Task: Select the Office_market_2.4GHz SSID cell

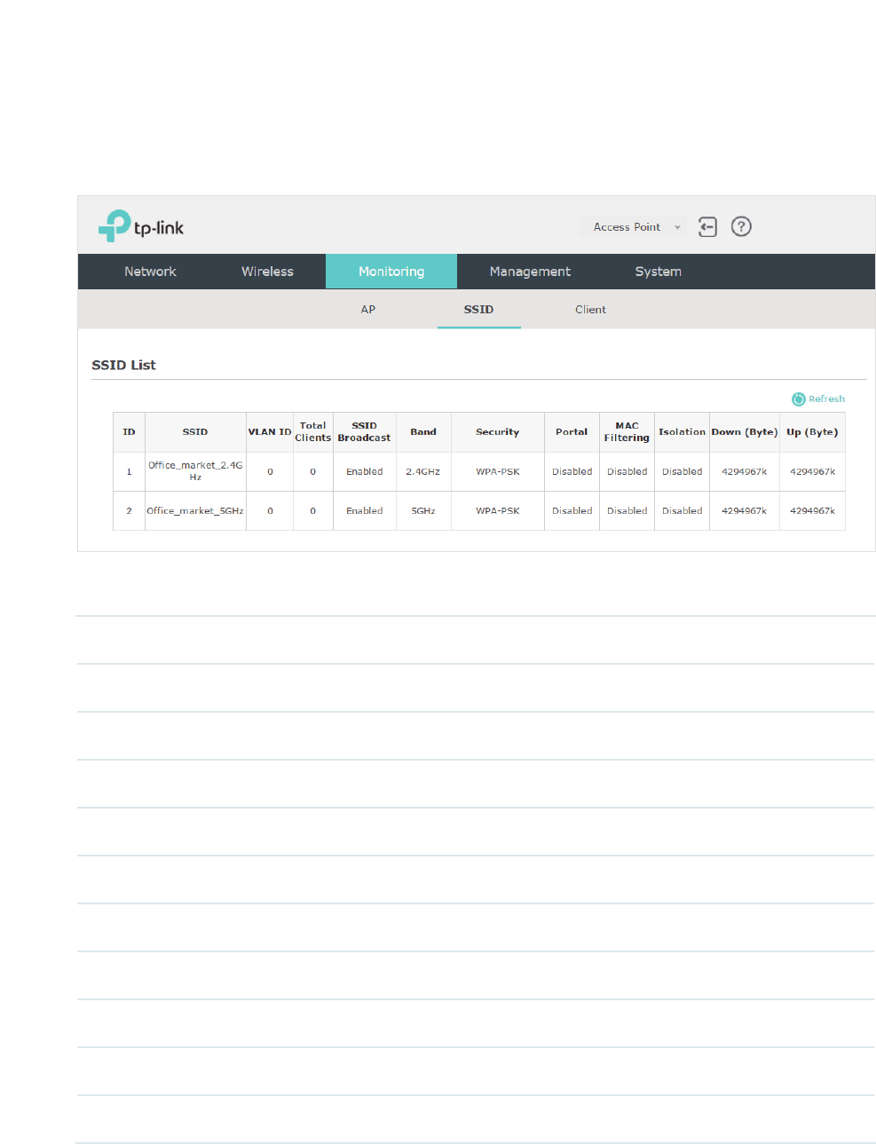Action: [195, 471]
